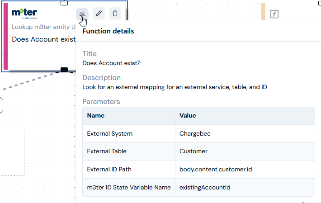The height and width of the screenshot is (203, 321).
Task: Open function details icon on node
Action: 82,14
